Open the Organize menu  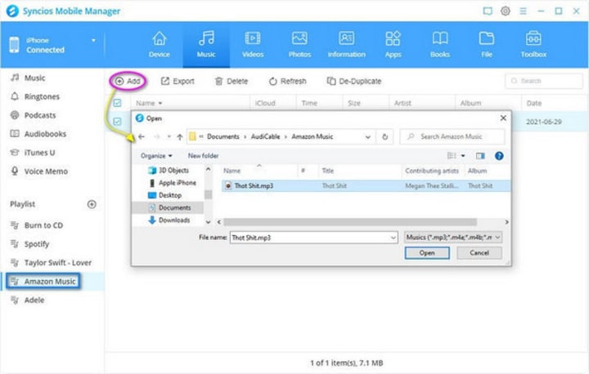pyautogui.click(x=156, y=156)
